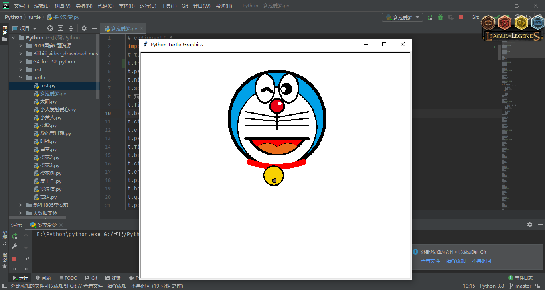Click the wrench icon in run panel
The height and width of the screenshot is (290, 545).
[x=14, y=246]
